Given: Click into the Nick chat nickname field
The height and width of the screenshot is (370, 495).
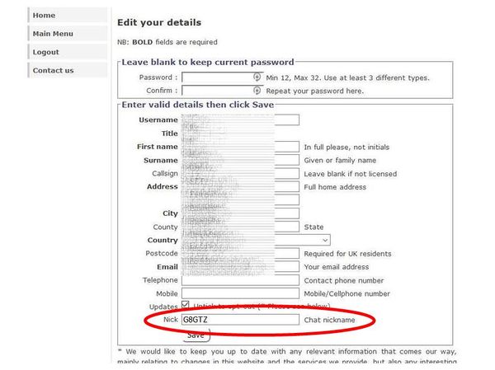Looking at the screenshot, I should pyautogui.click(x=239, y=319).
